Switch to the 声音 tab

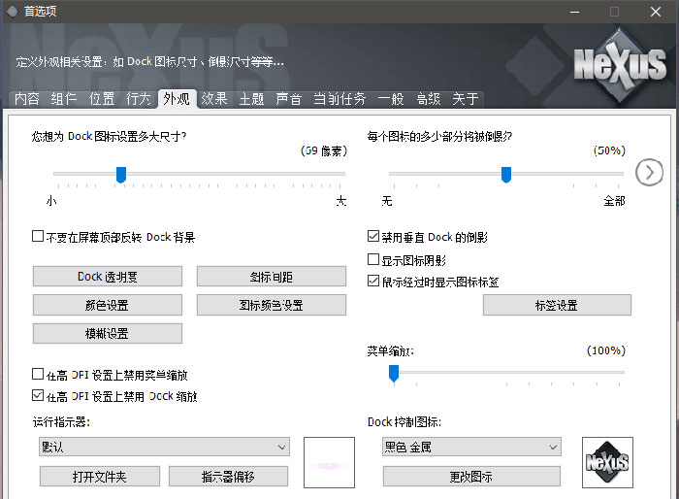[x=289, y=99]
